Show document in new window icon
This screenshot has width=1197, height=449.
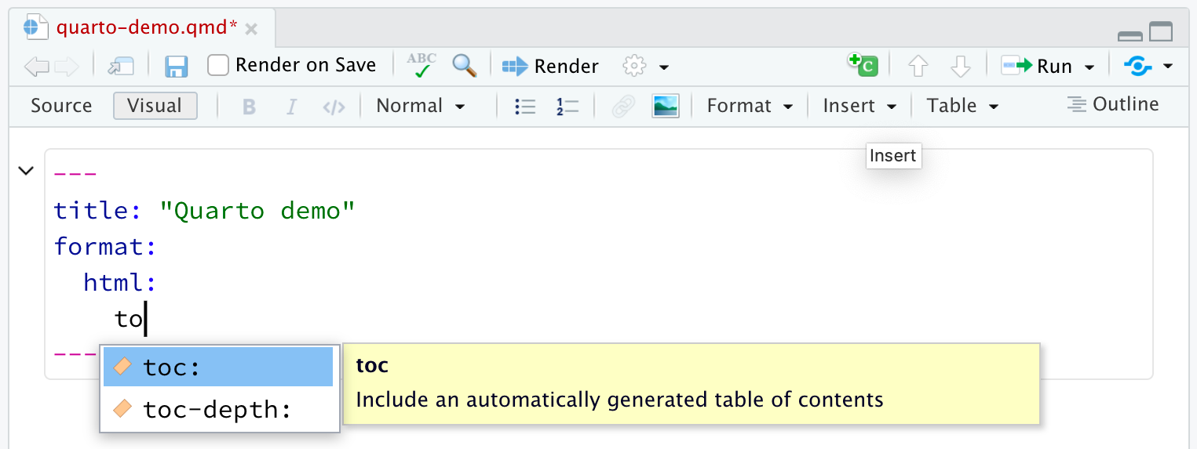[121, 67]
